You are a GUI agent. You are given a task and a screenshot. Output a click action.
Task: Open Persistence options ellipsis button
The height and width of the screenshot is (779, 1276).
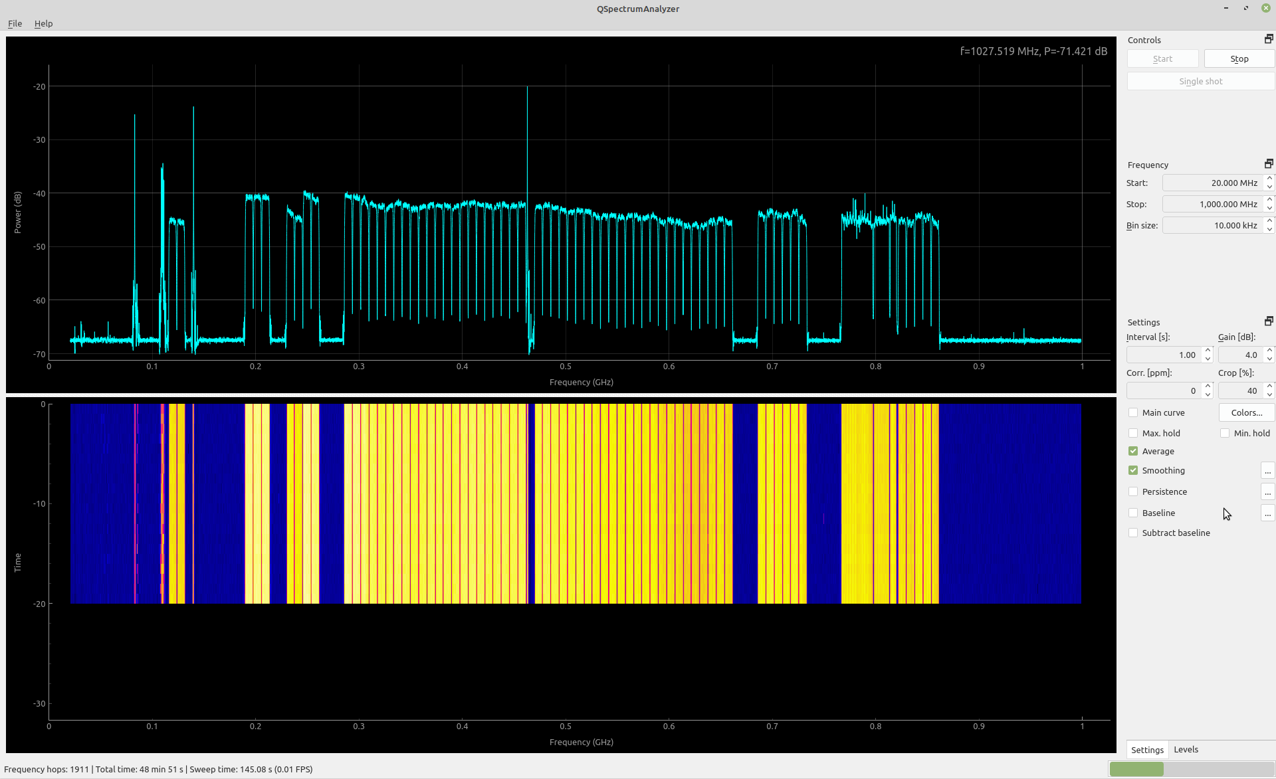[1267, 492]
